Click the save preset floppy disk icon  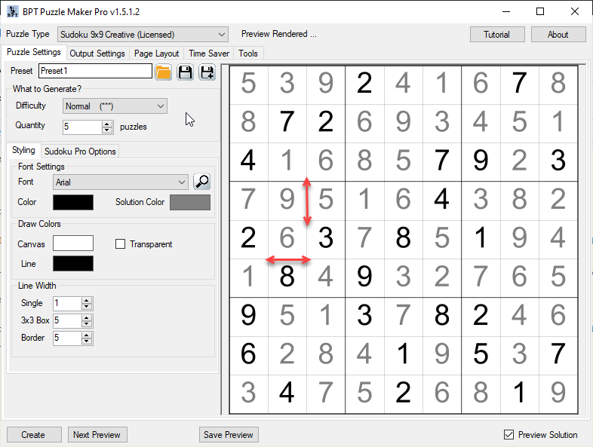pyautogui.click(x=185, y=72)
